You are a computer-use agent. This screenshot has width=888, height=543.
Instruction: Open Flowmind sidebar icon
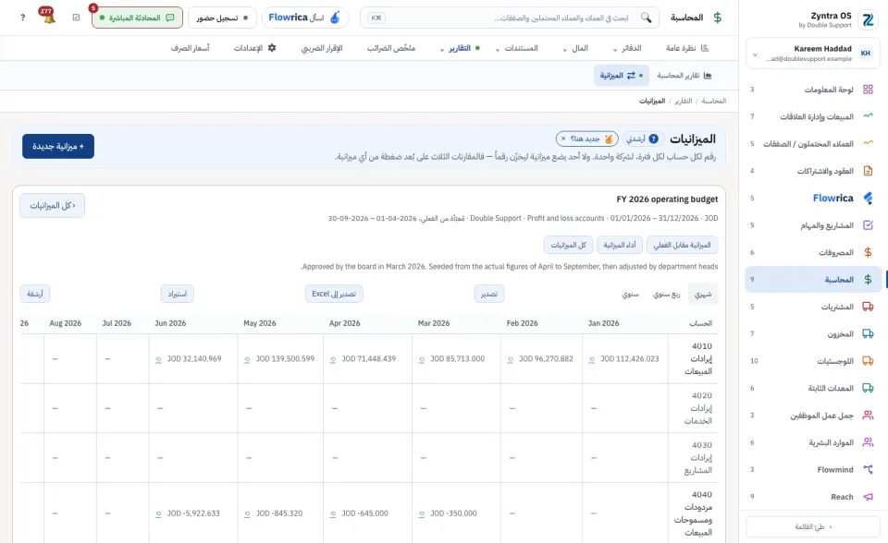point(868,469)
